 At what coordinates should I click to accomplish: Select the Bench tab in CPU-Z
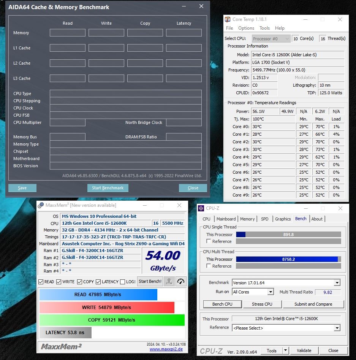click(301, 218)
